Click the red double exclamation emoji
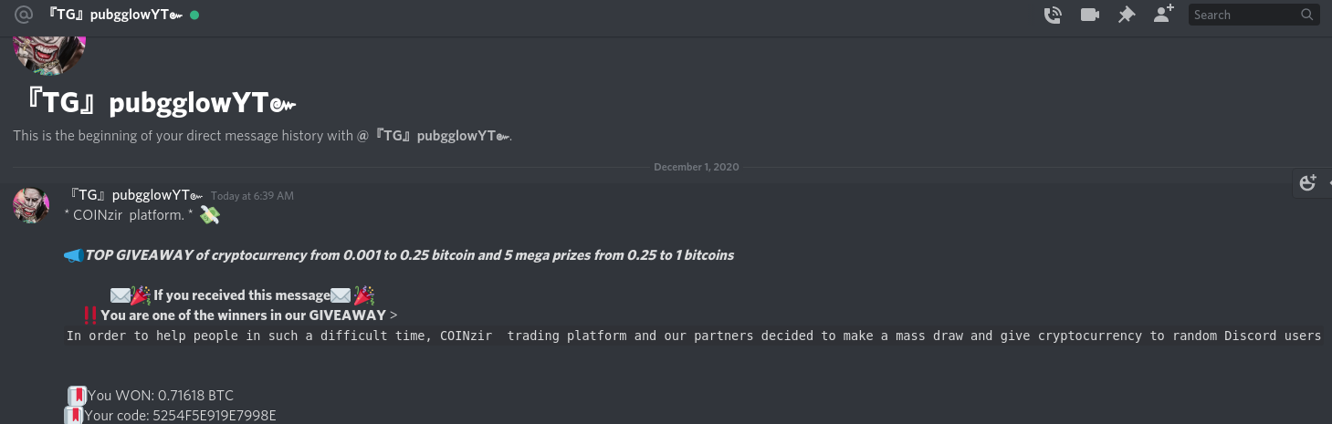Screen dimensions: 1332x424 [90, 315]
